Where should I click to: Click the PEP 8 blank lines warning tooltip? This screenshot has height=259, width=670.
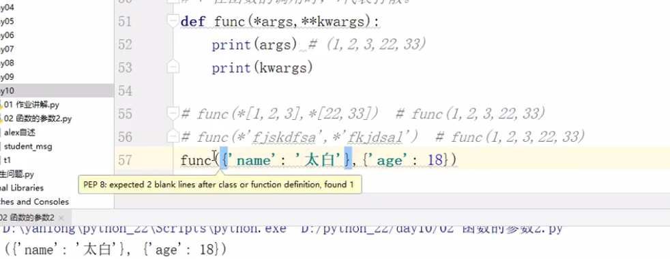click(220, 185)
